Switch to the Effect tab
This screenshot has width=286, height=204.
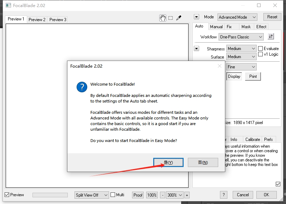point(261,27)
